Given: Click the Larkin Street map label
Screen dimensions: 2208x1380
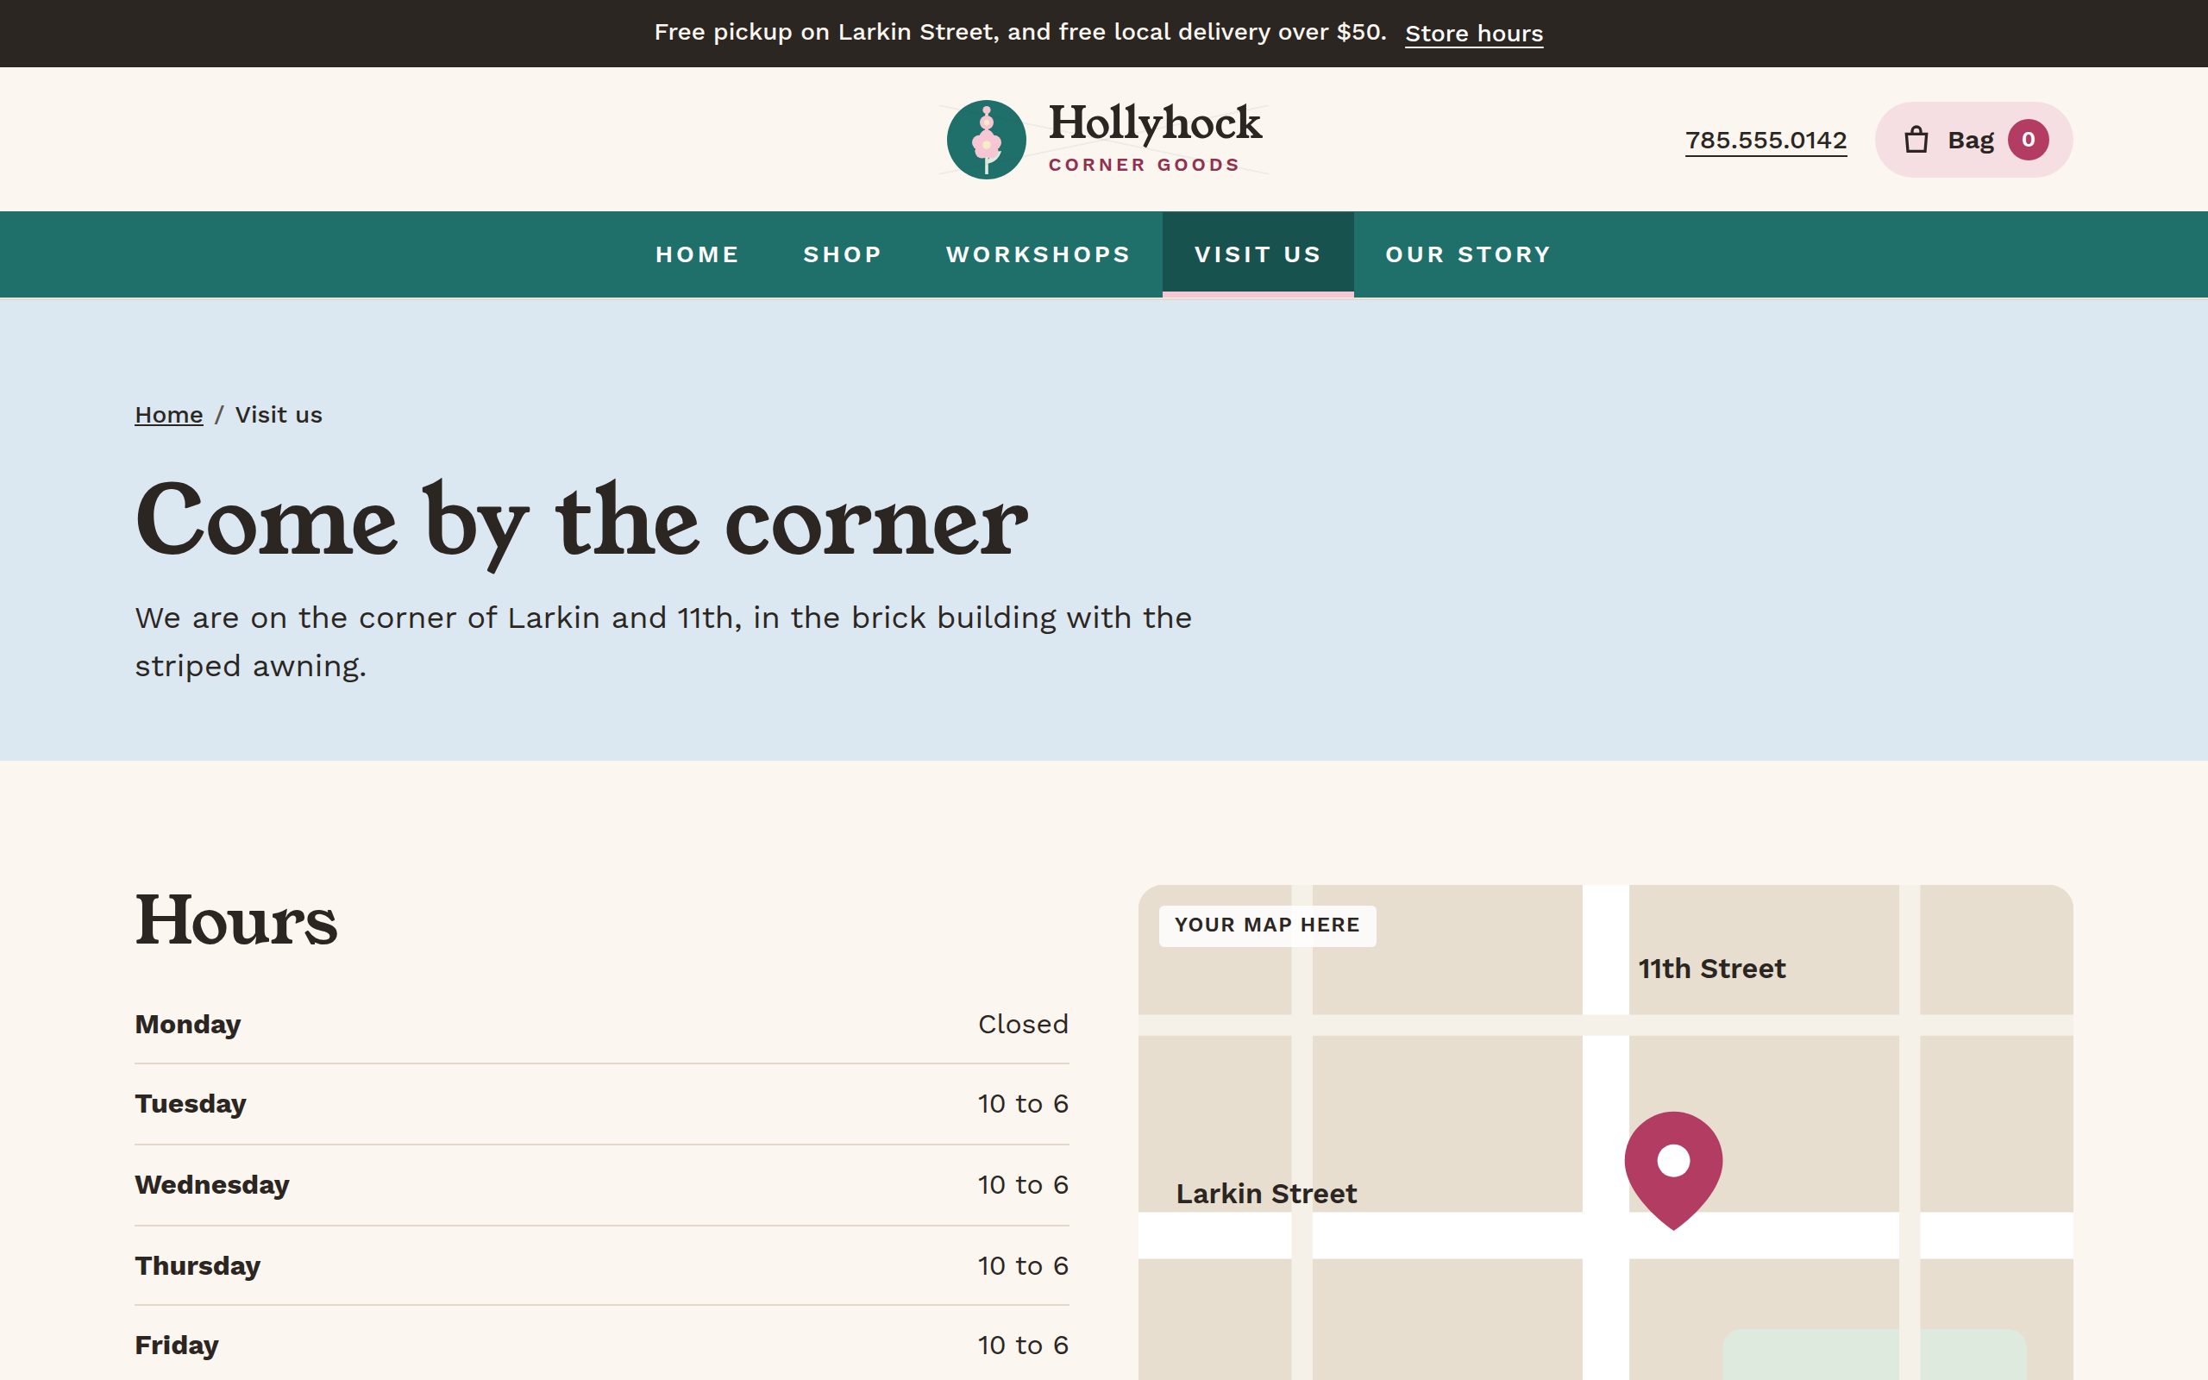Looking at the screenshot, I should [x=1266, y=1194].
